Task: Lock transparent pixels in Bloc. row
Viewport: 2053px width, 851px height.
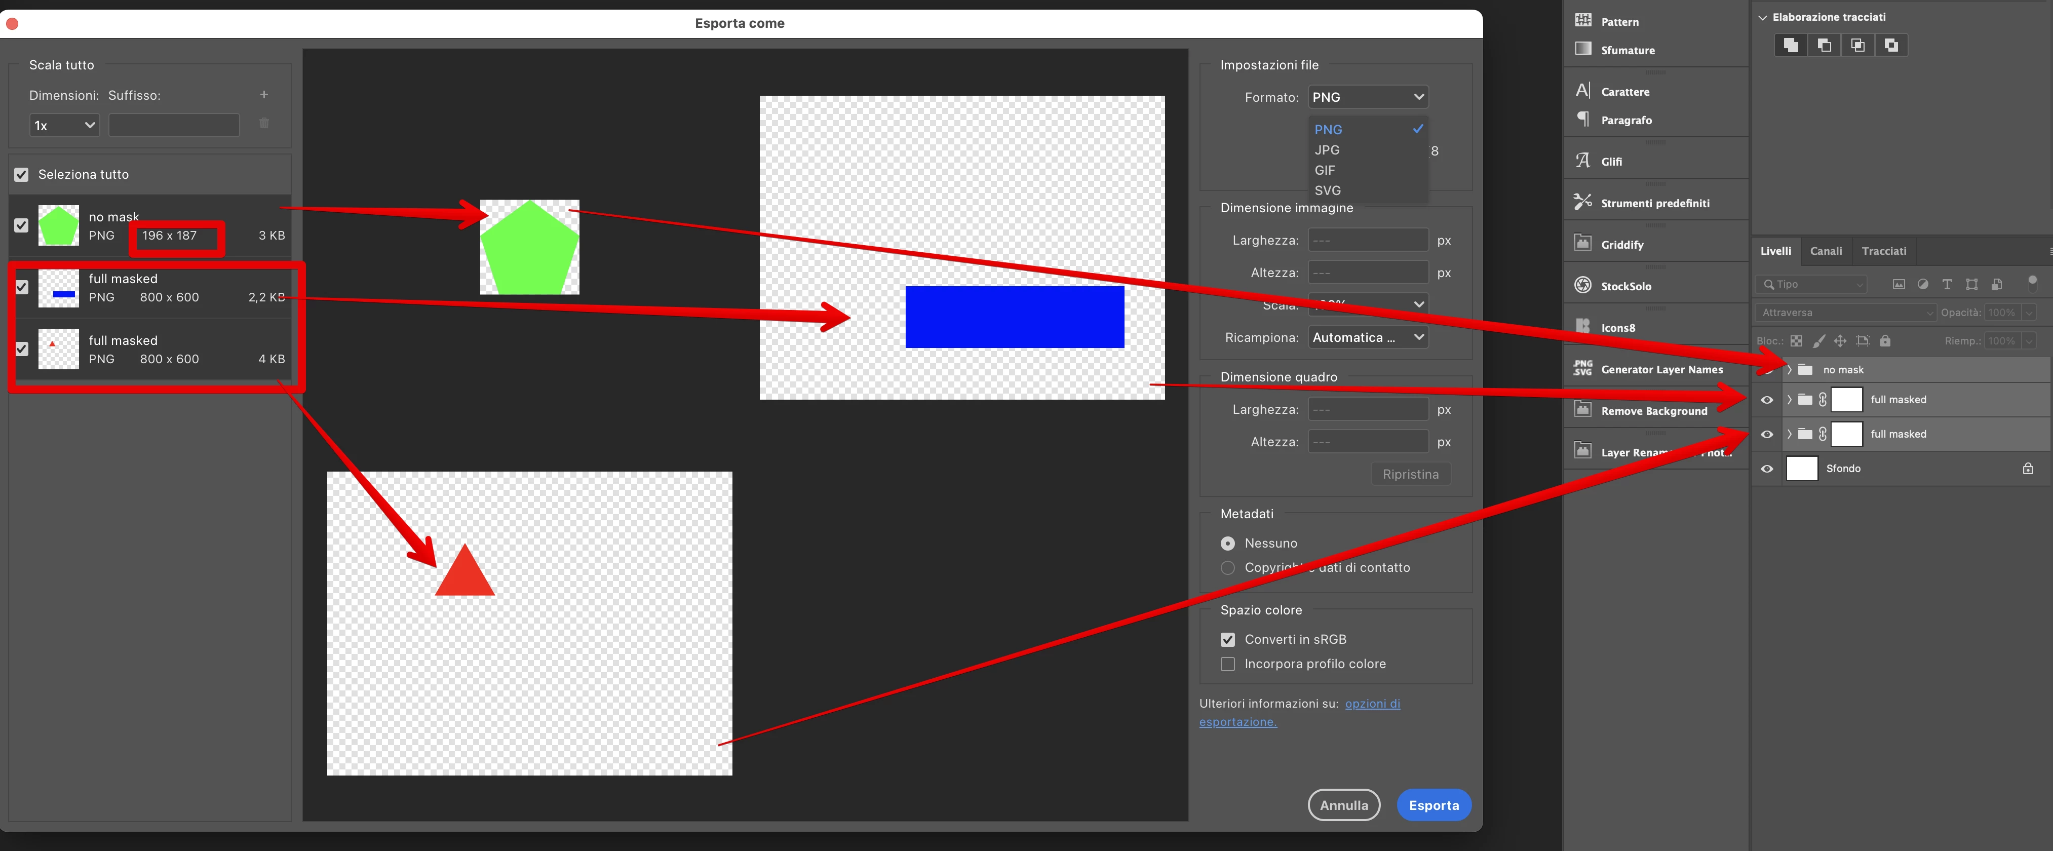Action: click(1796, 341)
